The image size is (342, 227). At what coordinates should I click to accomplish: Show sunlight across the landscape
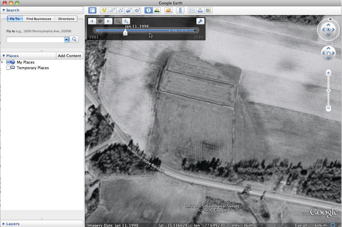(x=156, y=10)
